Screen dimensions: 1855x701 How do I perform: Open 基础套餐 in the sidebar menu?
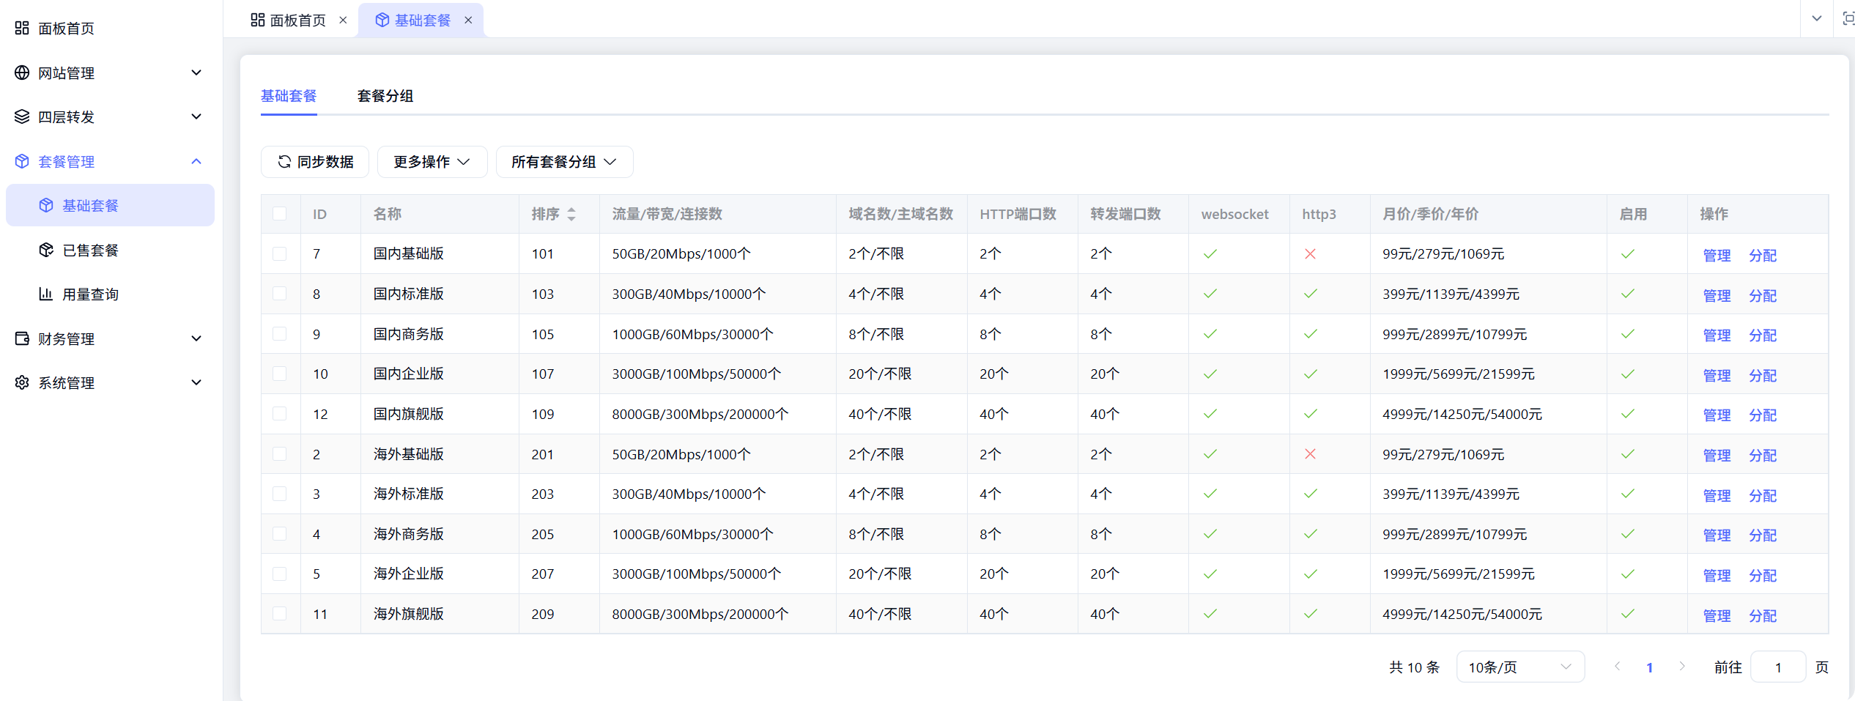pos(90,206)
